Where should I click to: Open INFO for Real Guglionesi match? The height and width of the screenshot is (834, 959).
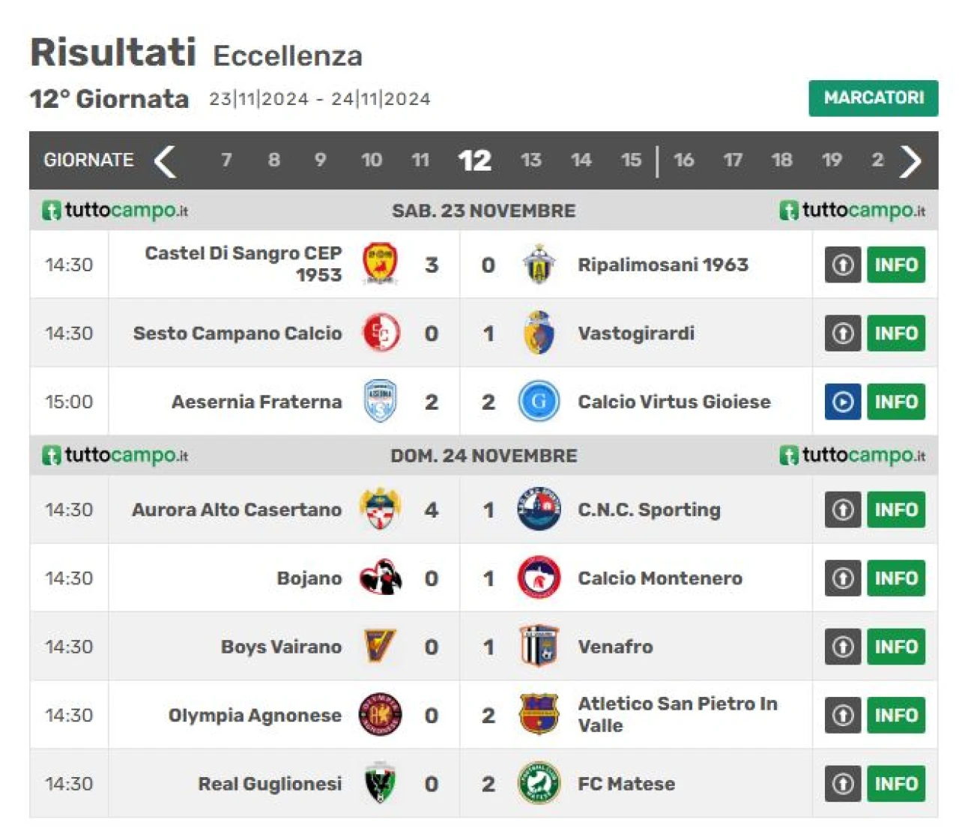click(896, 783)
